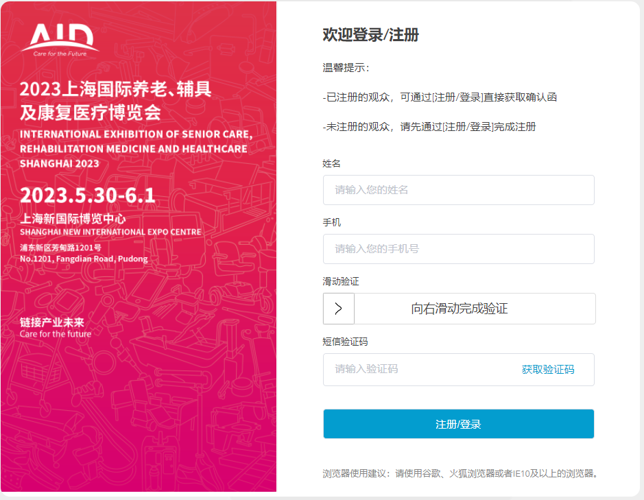The image size is (644, 500).
Task: Click the address No.1201, Fangdian Road text
Action: 84,259
